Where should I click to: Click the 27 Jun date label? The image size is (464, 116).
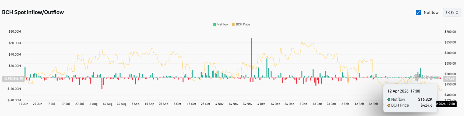(37, 104)
